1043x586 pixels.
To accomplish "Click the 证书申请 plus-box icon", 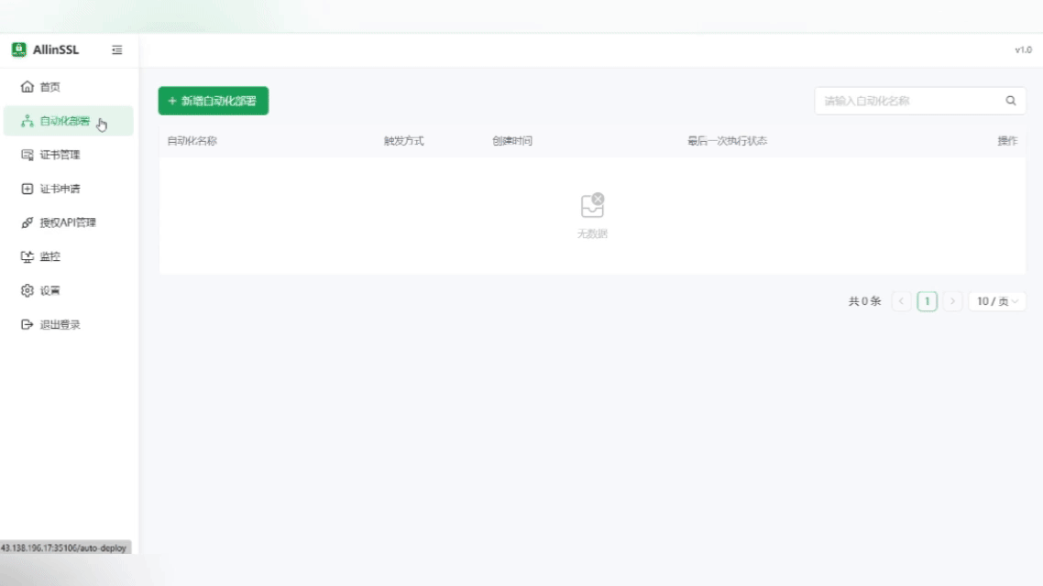I will click(x=27, y=189).
